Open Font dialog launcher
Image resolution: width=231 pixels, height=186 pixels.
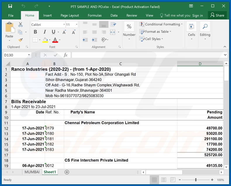76,47
